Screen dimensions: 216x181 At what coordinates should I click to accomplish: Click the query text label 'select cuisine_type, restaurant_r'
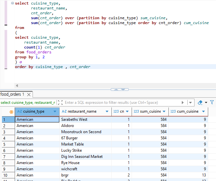pyautogui.click(x=28, y=103)
